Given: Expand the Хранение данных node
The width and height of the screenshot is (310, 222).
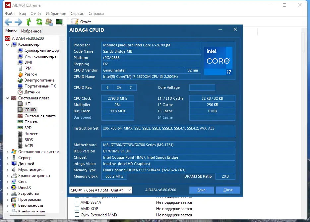Looking at the screenshot, I should click(8, 176).
